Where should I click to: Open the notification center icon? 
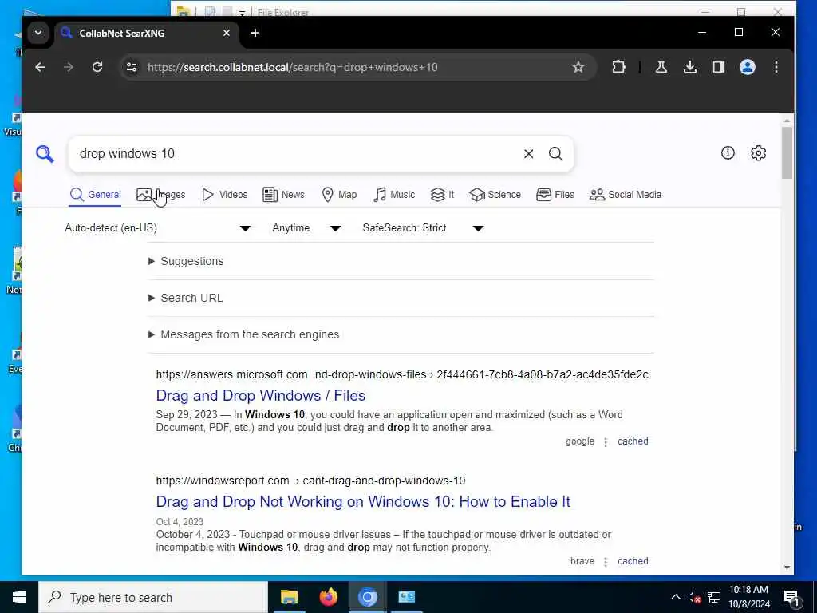(x=791, y=598)
